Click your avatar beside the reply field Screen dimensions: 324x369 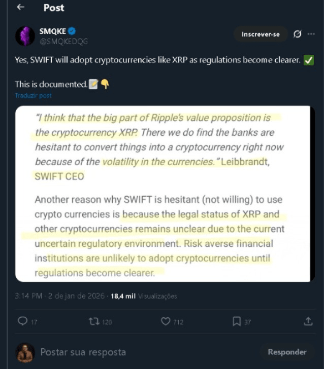(x=24, y=352)
